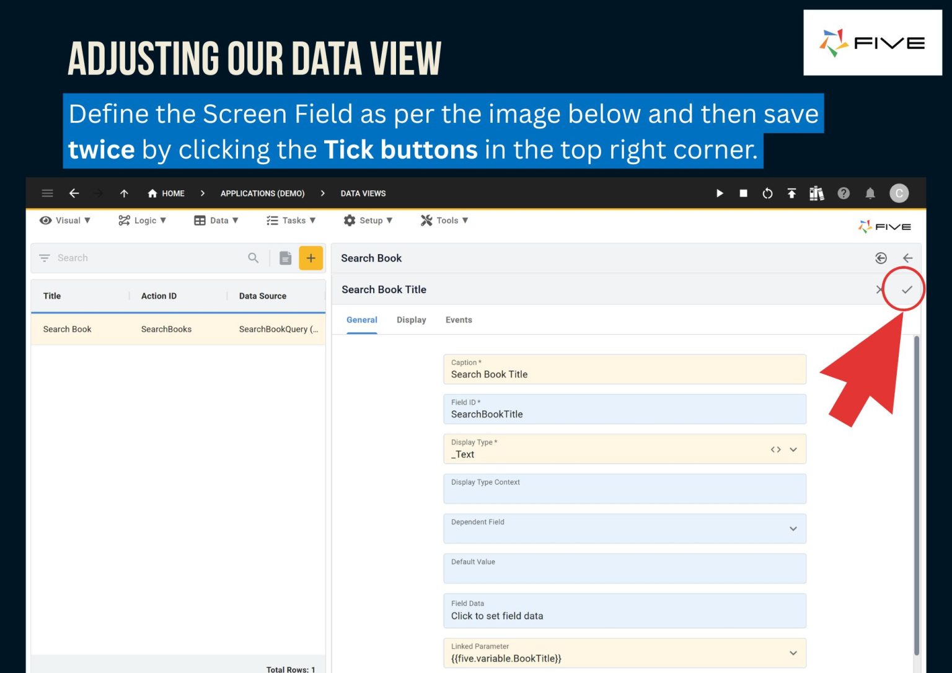Run the application with the Play icon
Screen dimensions: 952x673
coord(719,193)
